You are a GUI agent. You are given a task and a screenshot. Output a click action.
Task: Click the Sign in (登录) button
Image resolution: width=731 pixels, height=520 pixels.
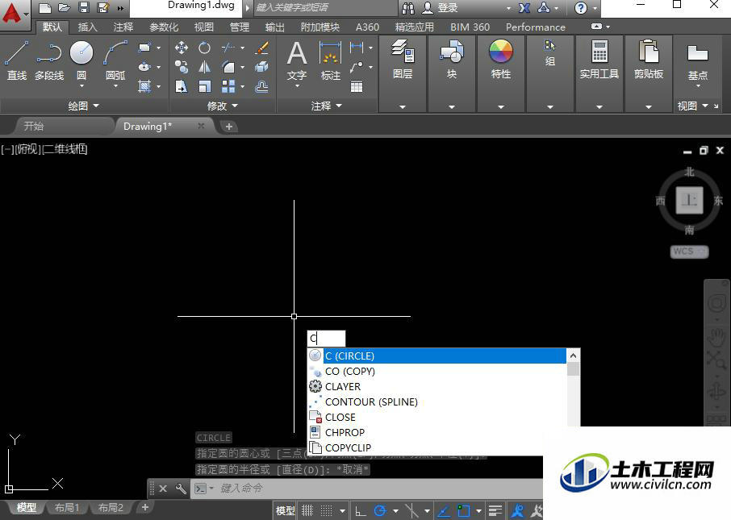click(x=441, y=8)
